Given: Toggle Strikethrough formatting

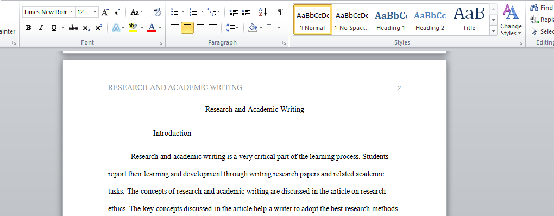Looking at the screenshot, I should (73, 28).
